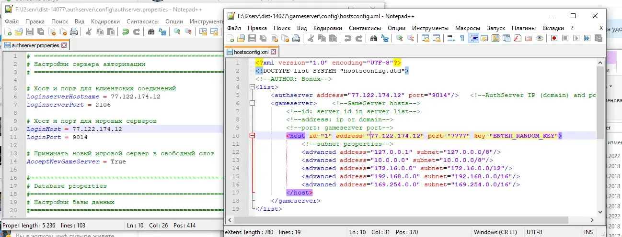The height and width of the screenshot is (237, 622).
Task: Click Save All icon in hostsconfig.xml window
Action: pyautogui.click(x=263, y=38)
